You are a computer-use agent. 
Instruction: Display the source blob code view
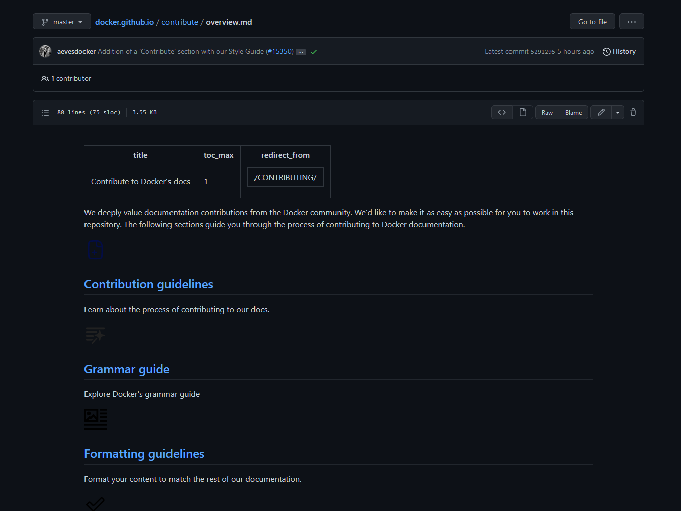[502, 112]
